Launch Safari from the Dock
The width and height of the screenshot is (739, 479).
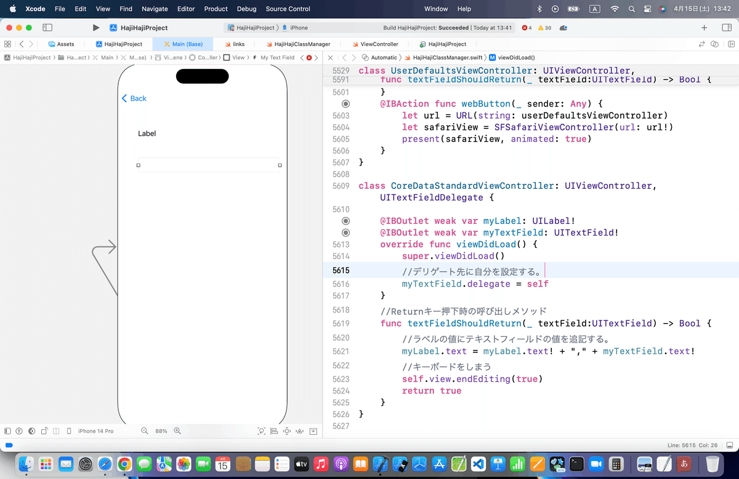point(105,464)
